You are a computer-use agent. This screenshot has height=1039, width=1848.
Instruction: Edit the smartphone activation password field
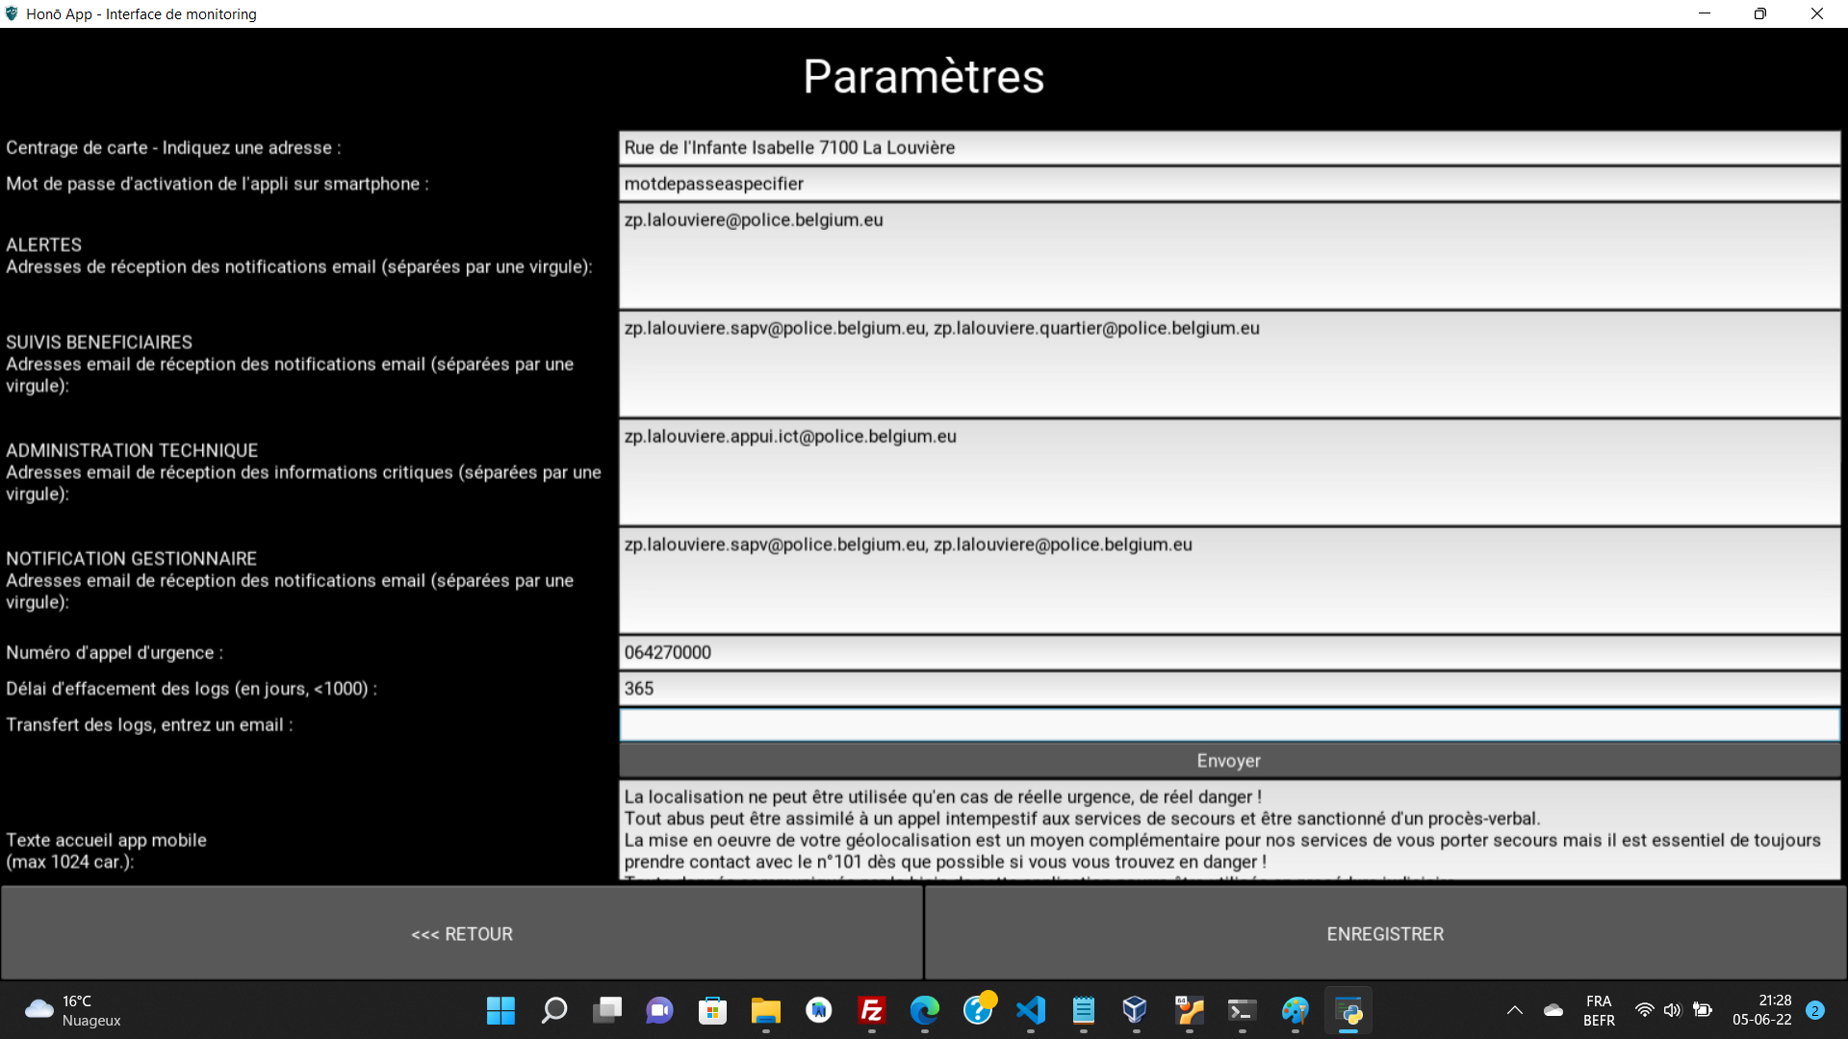pos(1228,184)
